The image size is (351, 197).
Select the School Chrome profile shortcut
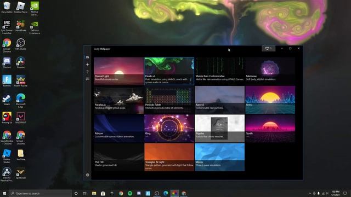click(x=21, y=138)
